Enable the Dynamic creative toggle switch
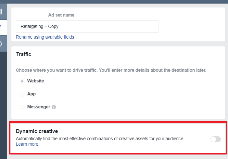 coord(215,139)
